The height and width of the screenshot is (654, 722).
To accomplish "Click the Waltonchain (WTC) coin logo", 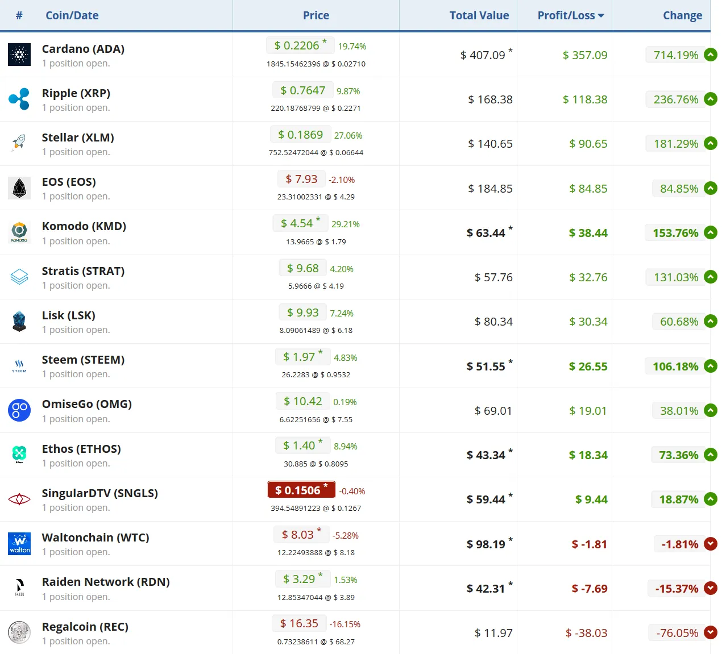I will coord(19,544).
